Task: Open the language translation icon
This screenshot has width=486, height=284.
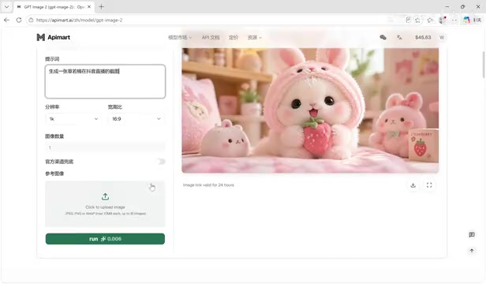Action: tap(399, 37)
